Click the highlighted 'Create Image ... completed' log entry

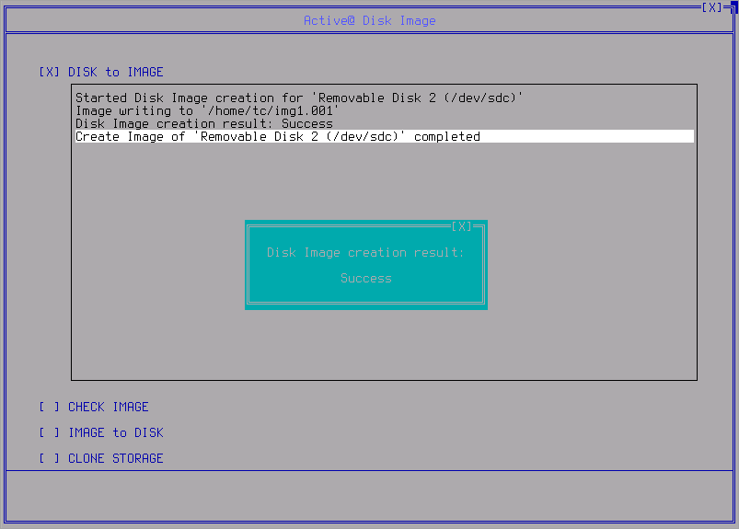277,136
